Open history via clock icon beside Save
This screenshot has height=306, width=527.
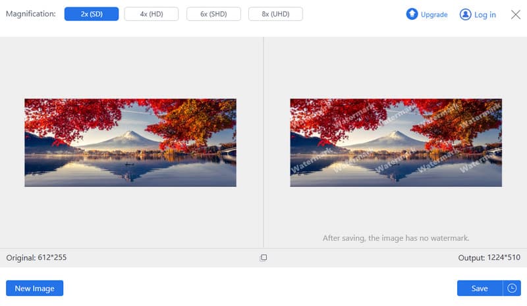click(x=512, y=288)
